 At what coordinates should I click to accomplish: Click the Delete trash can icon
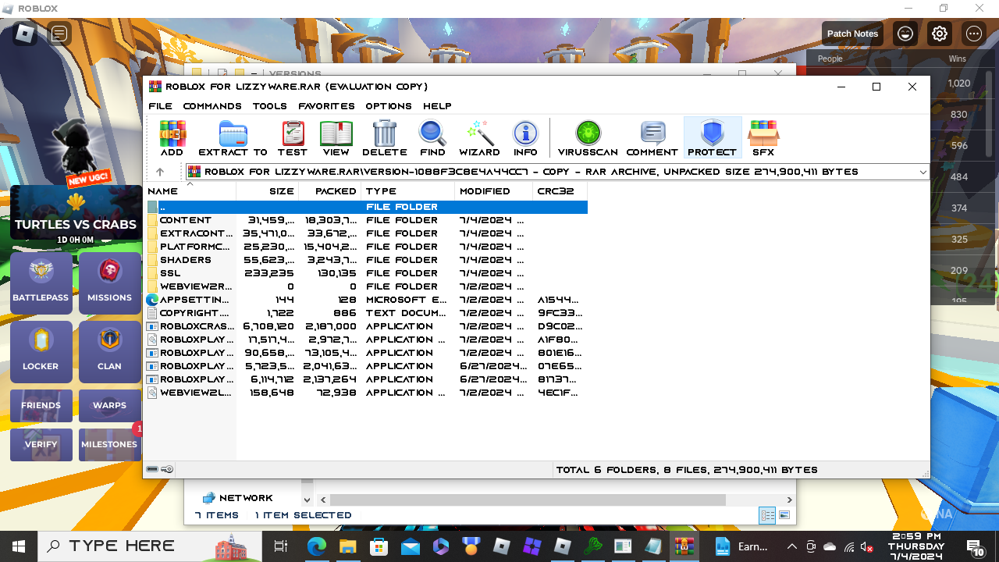(385, 138)
